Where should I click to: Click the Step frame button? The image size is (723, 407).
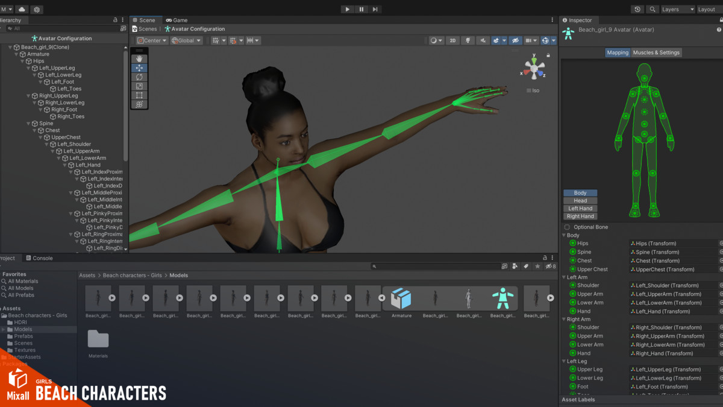click(375, 9)
